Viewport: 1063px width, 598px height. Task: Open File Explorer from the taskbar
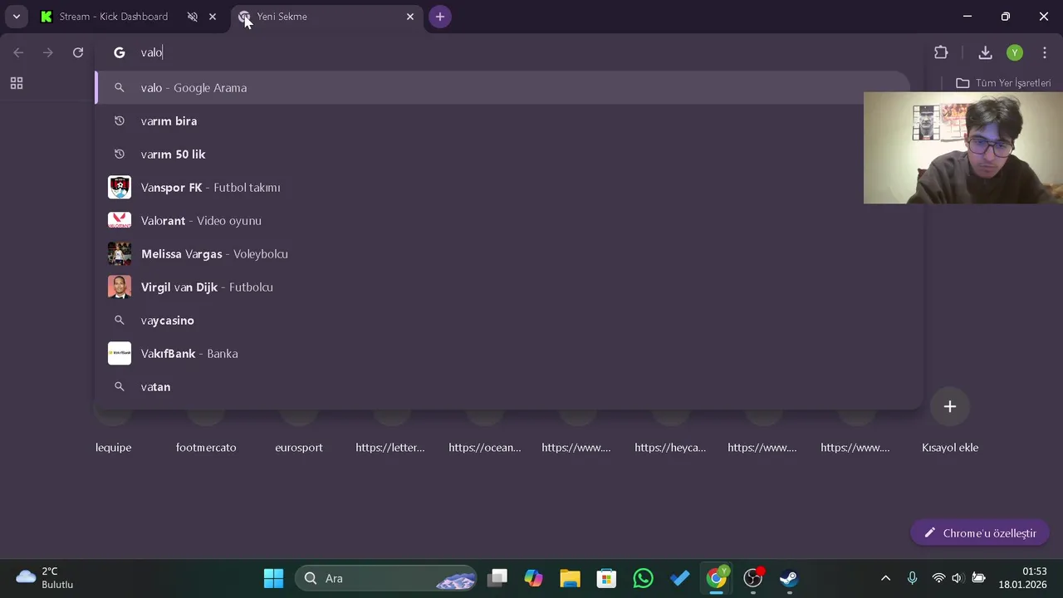570,578
